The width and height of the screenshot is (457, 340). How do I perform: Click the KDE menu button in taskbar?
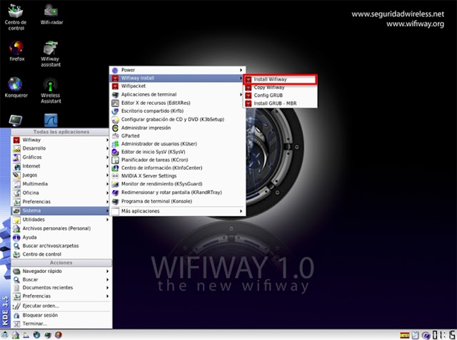point(5,335)
